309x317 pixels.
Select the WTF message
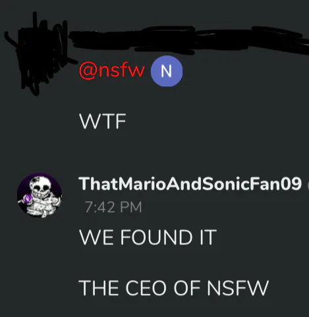103,121
